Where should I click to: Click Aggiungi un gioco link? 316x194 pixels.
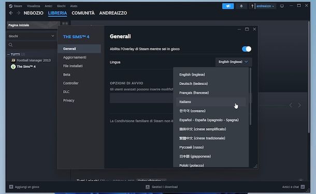(x=27, y=187)
